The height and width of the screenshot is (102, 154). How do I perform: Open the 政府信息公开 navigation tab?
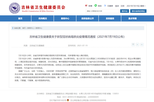(88, 18)
